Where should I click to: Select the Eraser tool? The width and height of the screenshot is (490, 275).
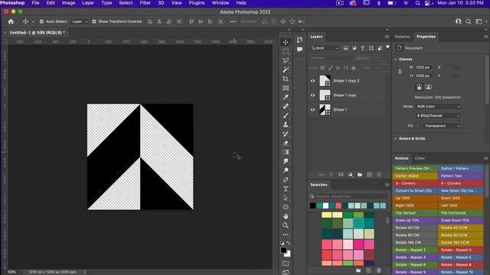point(286,143)
